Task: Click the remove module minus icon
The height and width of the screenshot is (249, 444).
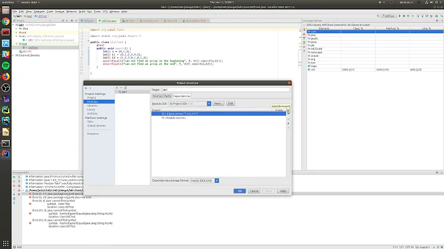Action: pos(121,88)
